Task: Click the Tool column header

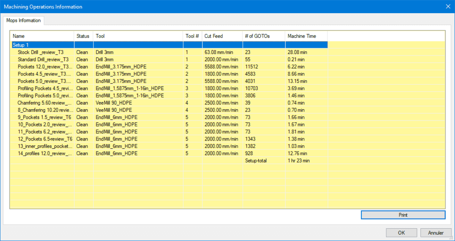Action: (x=138, y=36)
